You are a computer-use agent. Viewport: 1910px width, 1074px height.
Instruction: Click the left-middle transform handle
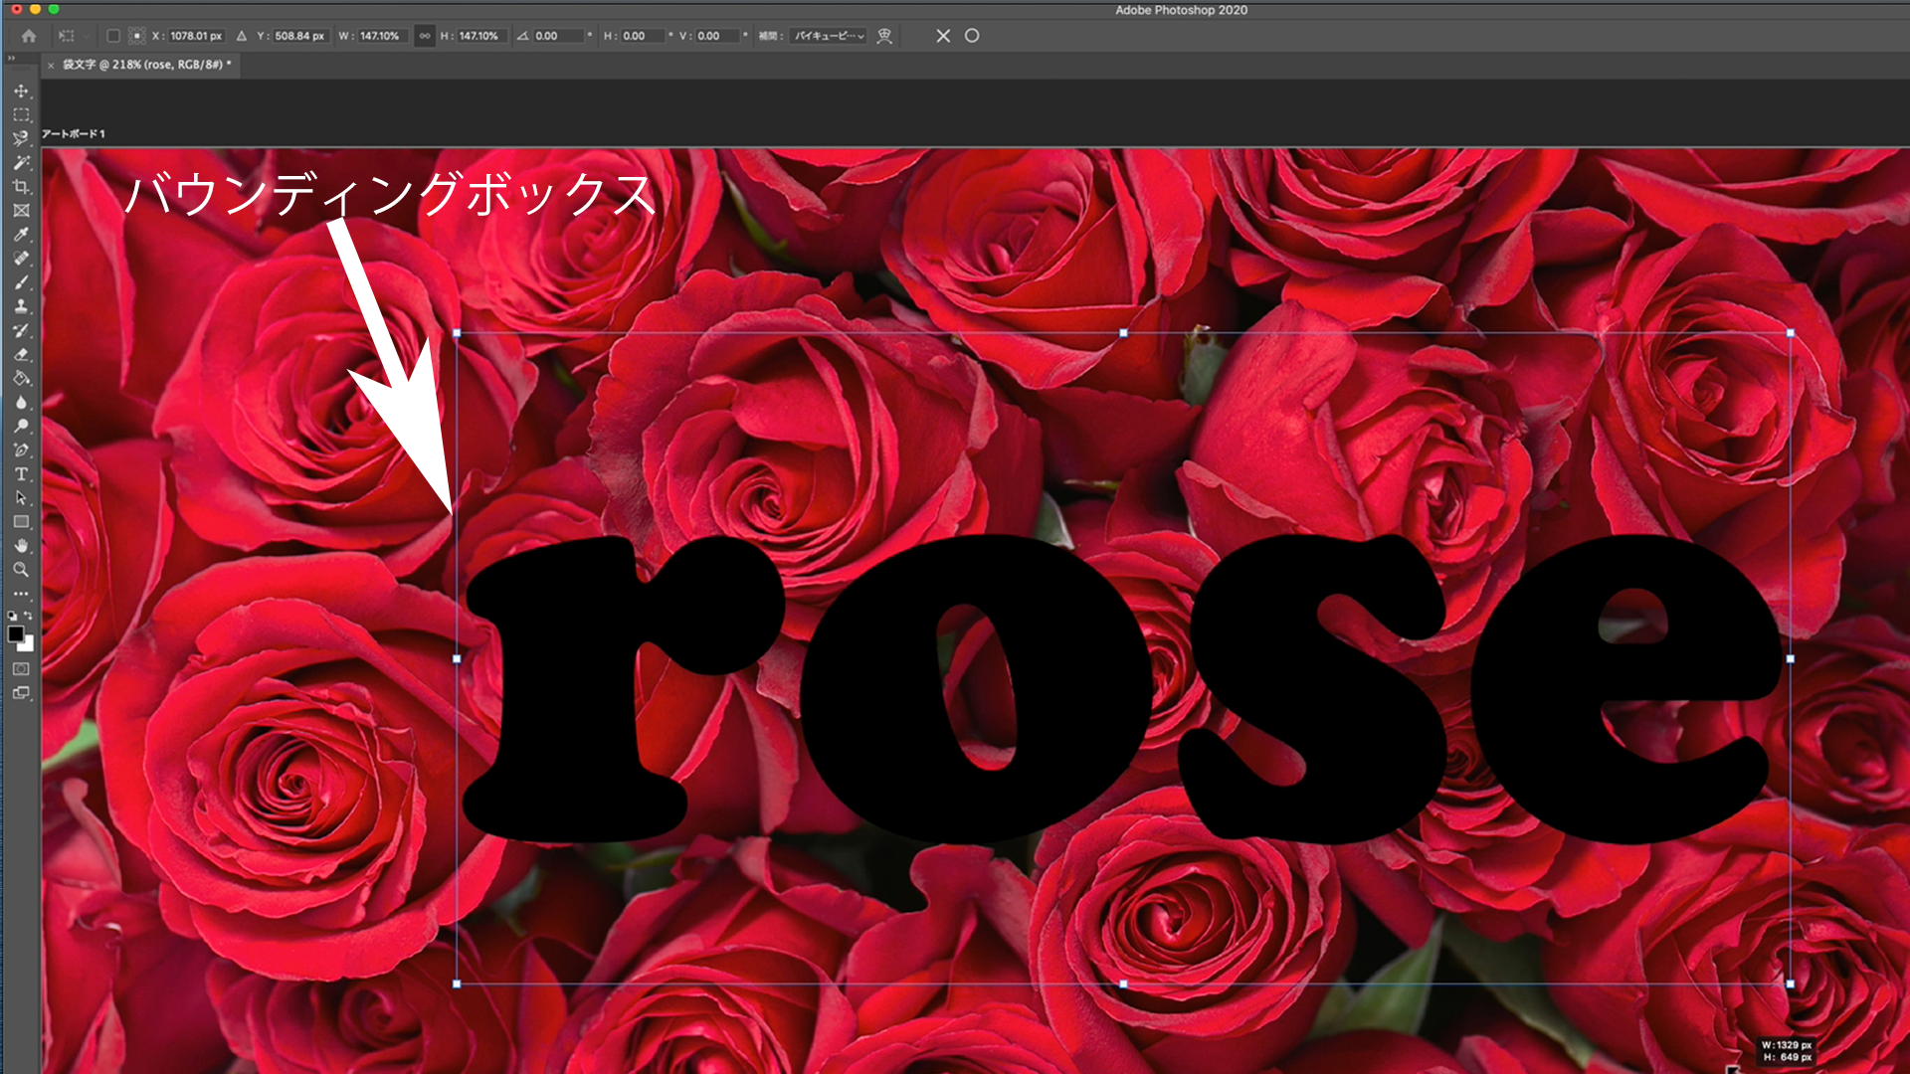(x=457, y=658)
